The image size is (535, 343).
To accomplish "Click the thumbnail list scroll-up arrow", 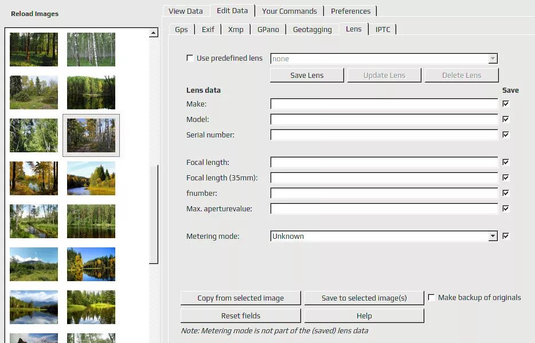I will [154, 33].
